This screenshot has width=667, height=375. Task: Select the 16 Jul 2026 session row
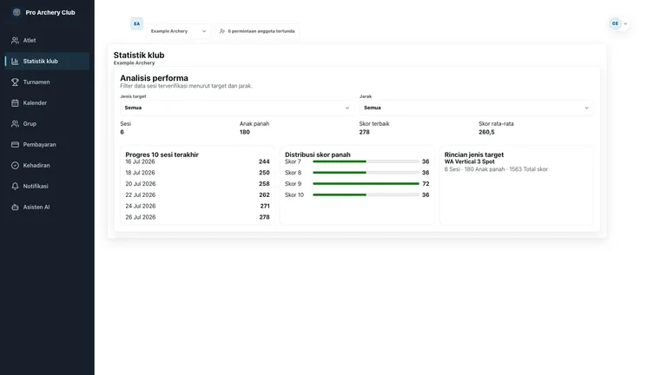pos(197,161)
